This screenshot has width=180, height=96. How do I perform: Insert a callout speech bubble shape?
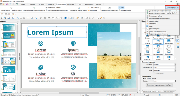tap(57, 18)
